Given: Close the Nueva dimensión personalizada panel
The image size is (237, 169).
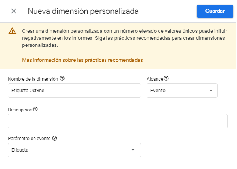Looking at the screenshot, I should pos(14,11).
